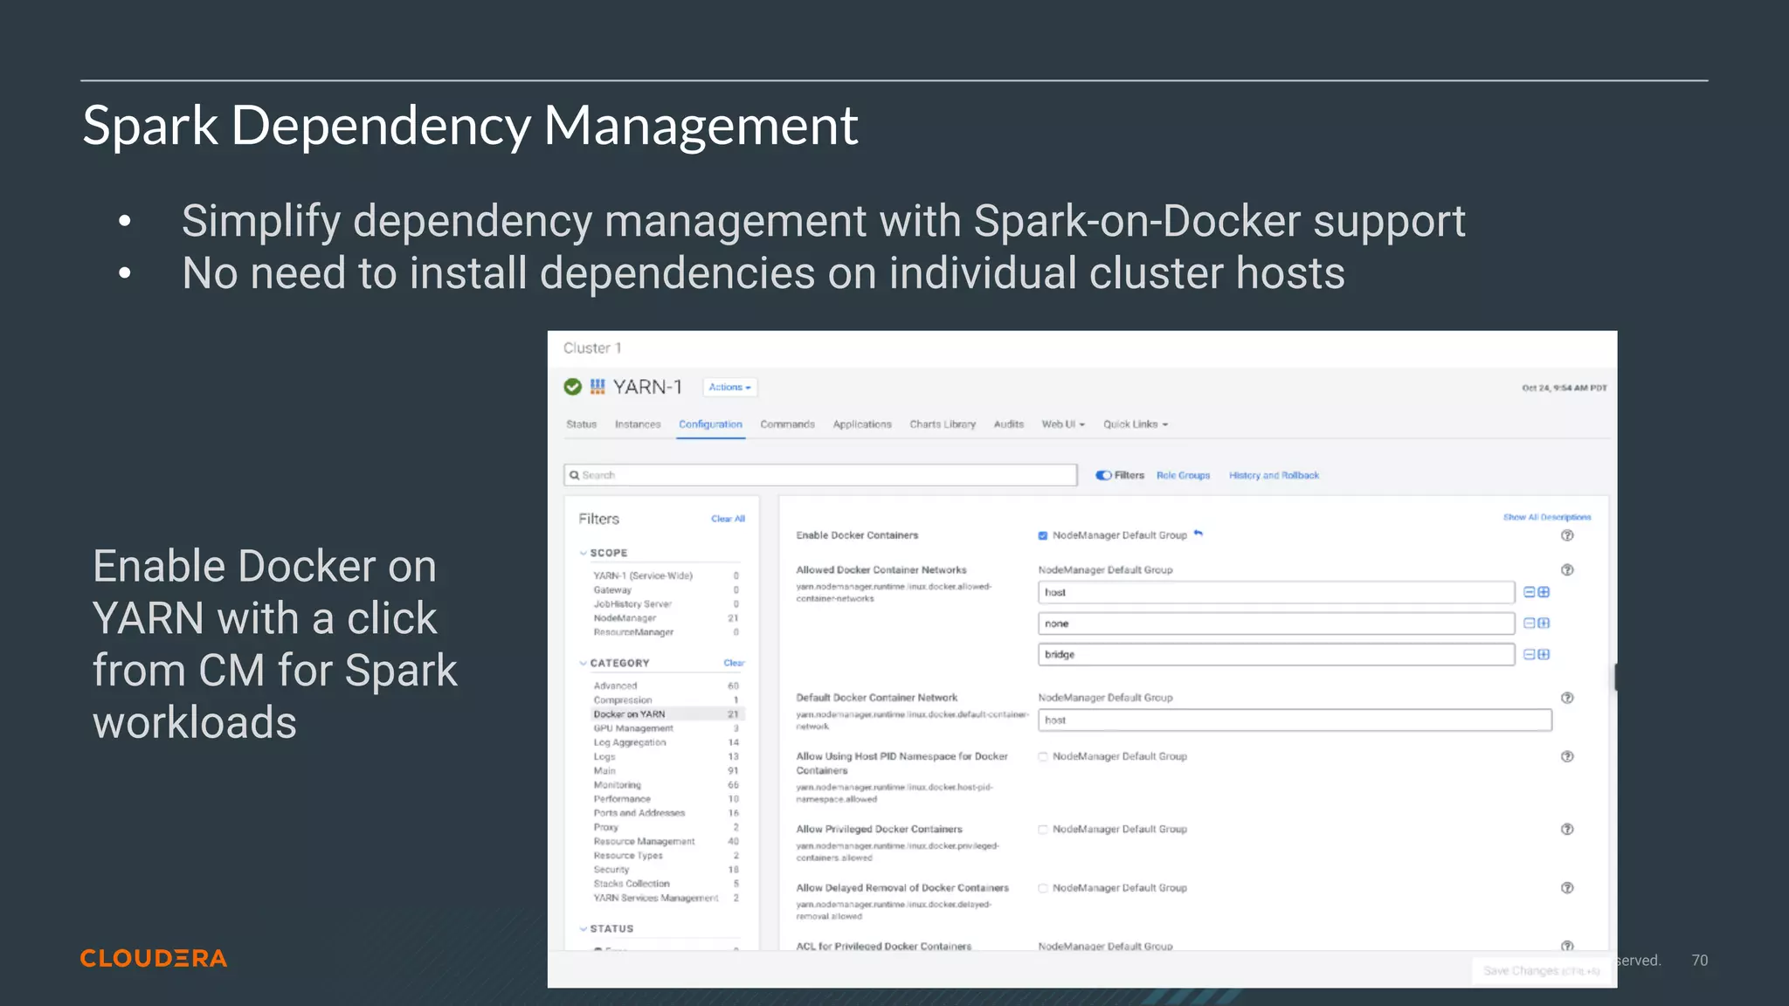
Task: Switch to the Applications tab
Action: [862, 424]
